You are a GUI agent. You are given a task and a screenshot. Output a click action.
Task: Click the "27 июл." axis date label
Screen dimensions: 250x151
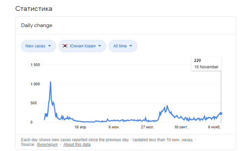147,127
